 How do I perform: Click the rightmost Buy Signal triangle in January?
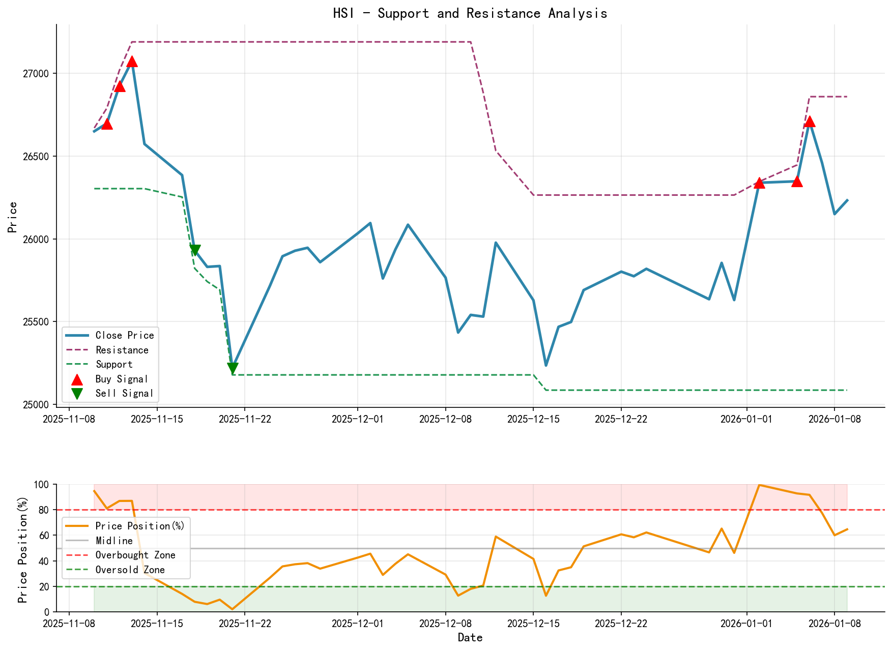click(x=810, y=122)
